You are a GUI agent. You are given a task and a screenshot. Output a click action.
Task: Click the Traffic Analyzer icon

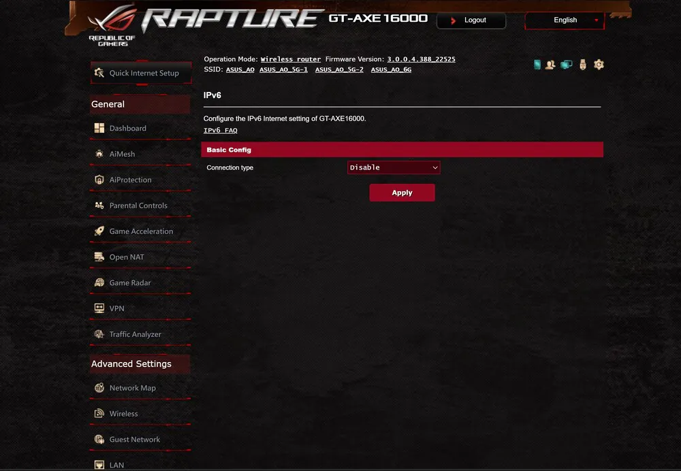[x=99, y=334]
